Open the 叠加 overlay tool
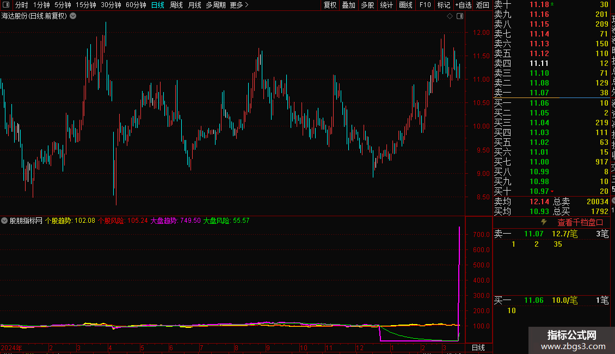This screenshot has width=615, height=354. [348, 5]
